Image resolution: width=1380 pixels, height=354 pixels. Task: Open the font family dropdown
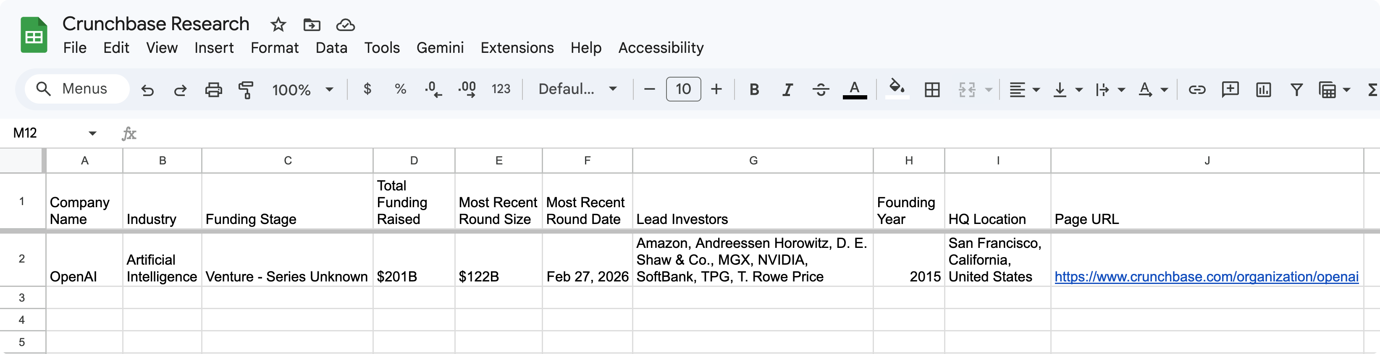[x=577, y=89]
